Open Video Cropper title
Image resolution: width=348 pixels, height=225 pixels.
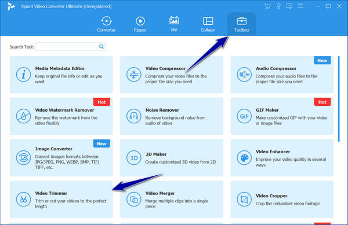[x=271, y=196]
